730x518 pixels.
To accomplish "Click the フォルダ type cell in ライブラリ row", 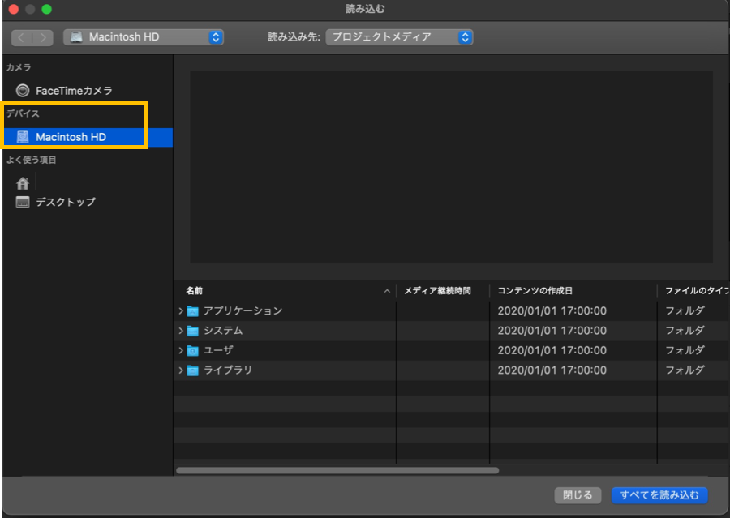I will pos(685,370).
